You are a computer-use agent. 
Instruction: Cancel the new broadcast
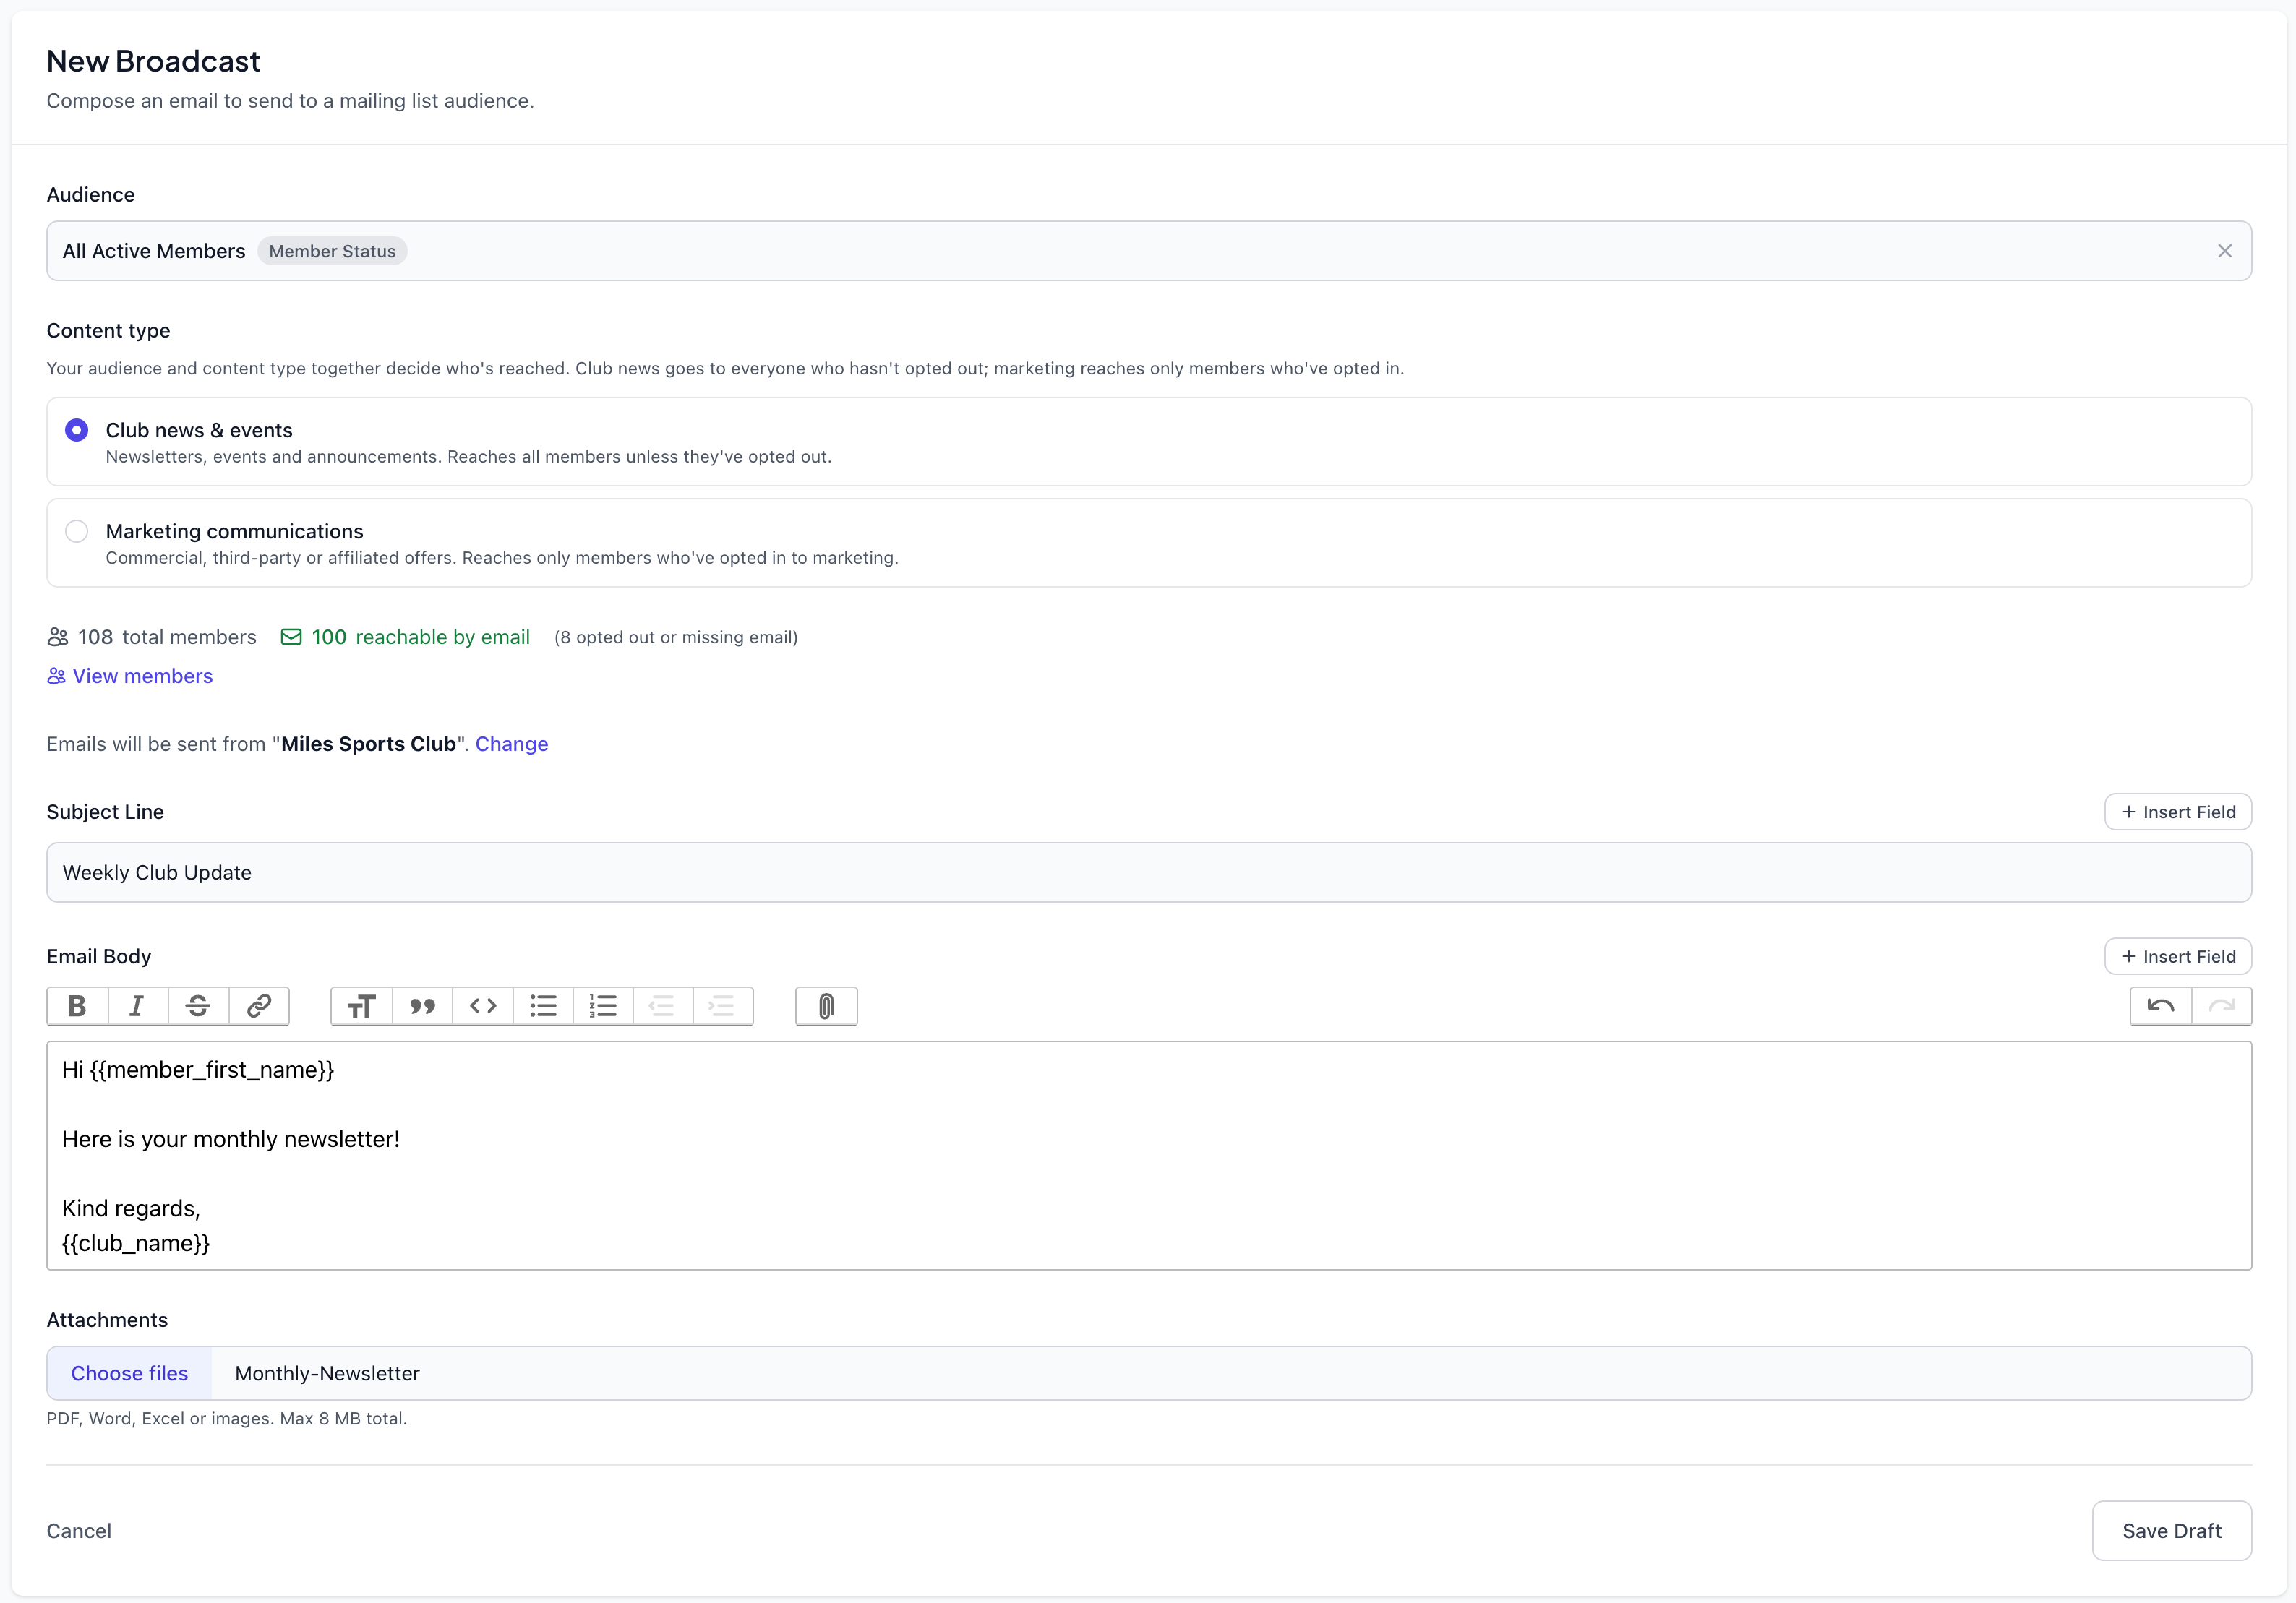coord(79,1531)
